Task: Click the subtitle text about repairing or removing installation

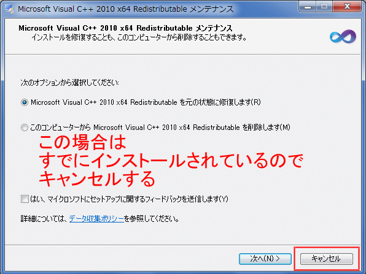Action: (139, 37)
